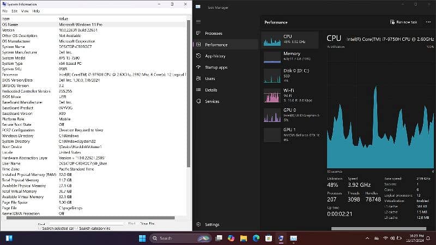Switch to the Details page

[211, 90]
